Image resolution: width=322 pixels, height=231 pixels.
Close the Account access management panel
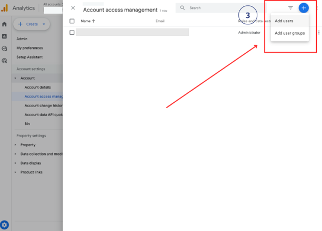pyautogui.click(x=73, y=8)
